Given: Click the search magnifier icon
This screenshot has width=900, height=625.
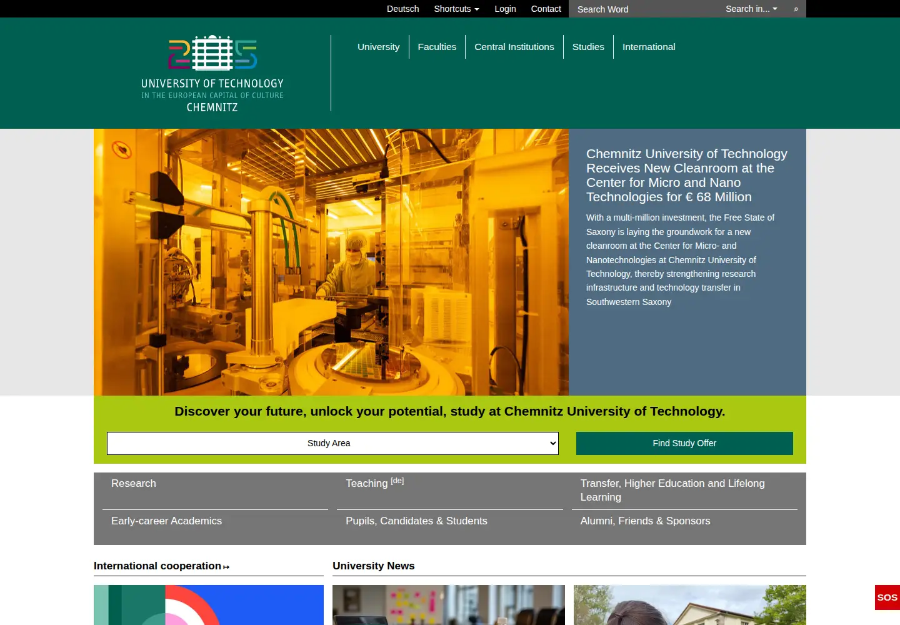Looking at the screenshot, I should coord(796,9).
